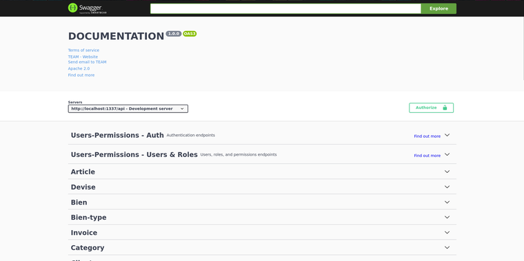This screenshot has height=261, width=524.
Task: Expand the Article section chevron
Action: 447,171
